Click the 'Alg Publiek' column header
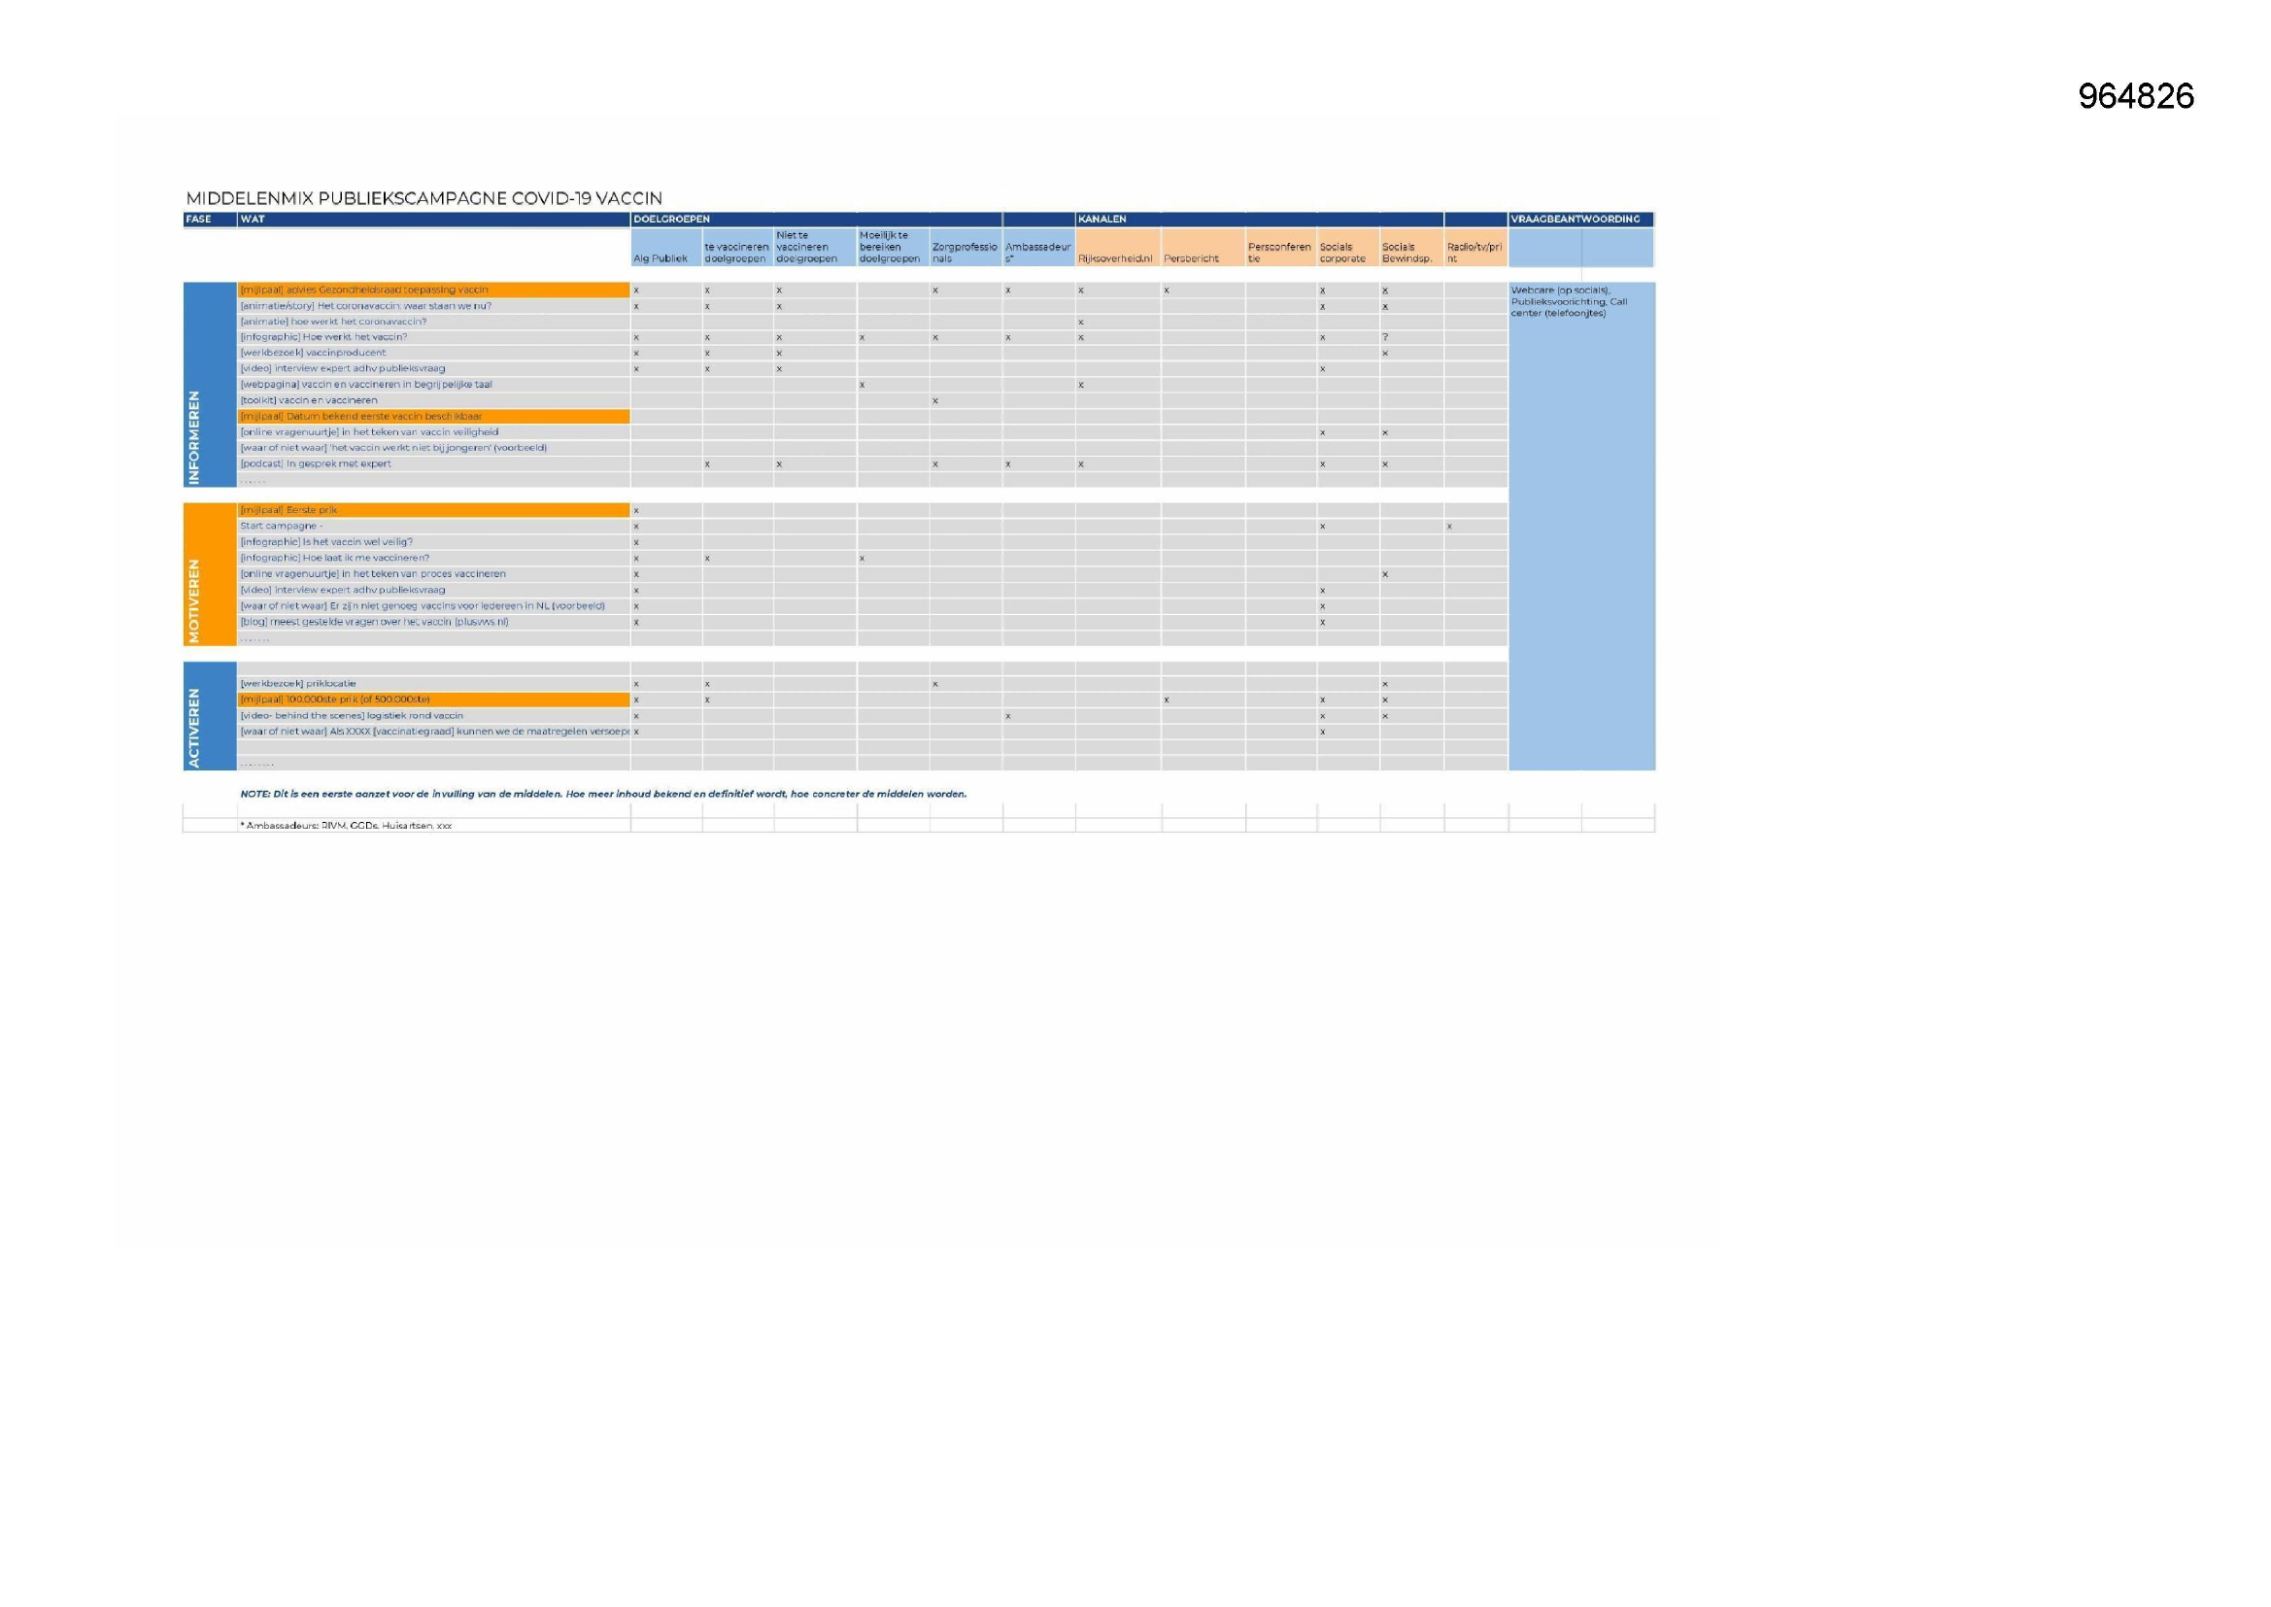This screenshot has height=1607, width=2271. point(665,248)
